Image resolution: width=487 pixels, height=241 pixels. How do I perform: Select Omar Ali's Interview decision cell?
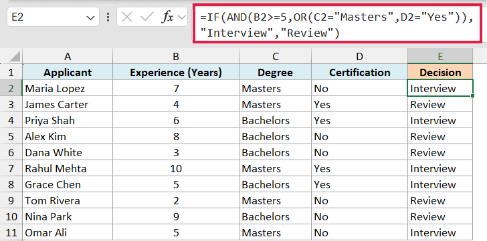[x=440, y=232]
